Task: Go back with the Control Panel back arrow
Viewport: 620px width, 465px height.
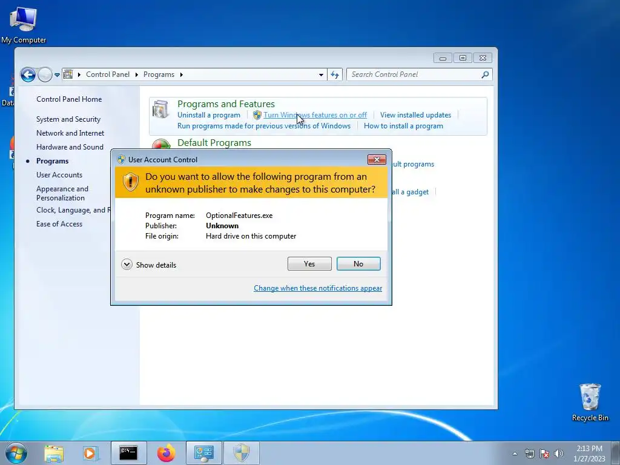Action: [28, 74]
